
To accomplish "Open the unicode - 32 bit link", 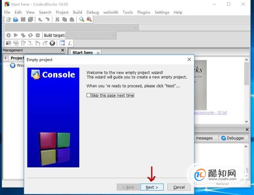I will pos(210,112).
